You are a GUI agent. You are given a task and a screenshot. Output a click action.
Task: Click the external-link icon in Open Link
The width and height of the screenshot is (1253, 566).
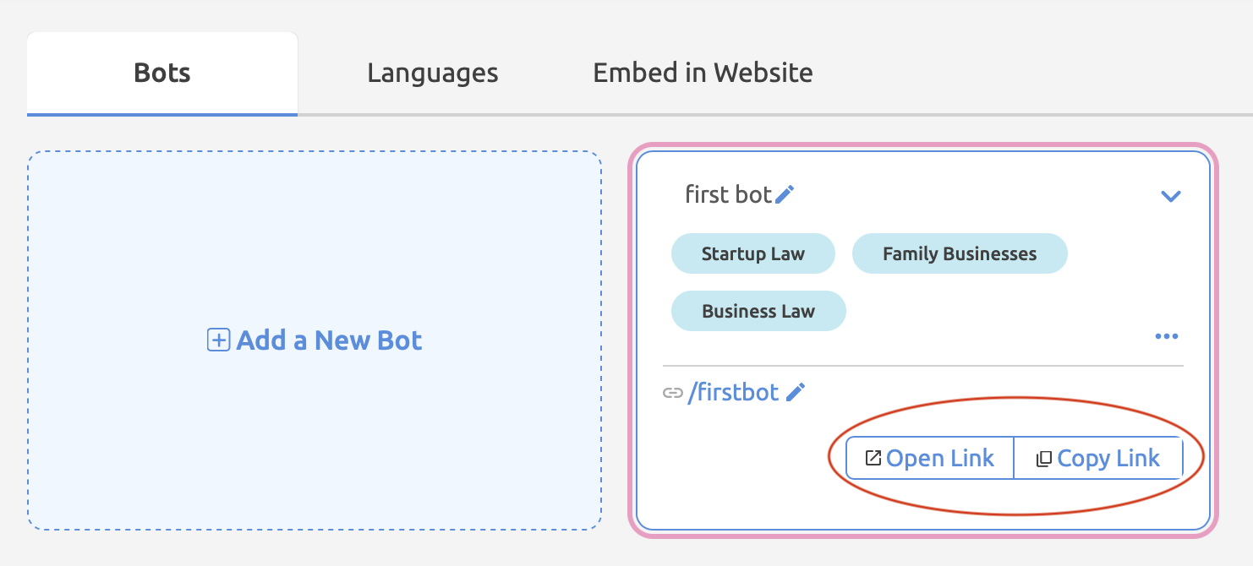[x=873, y=459]
